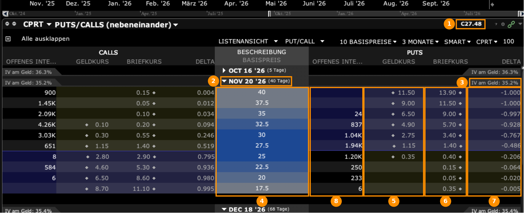Collapse the NOV 20 '26 expiration row
This screenshot has width=524, height=213.
coord(224,81)
